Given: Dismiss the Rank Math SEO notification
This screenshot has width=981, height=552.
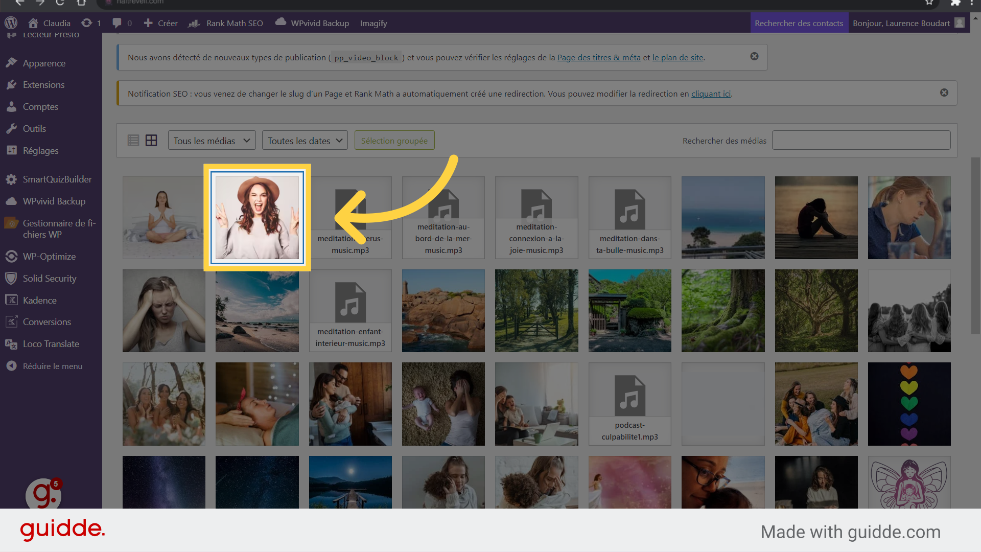Looking at the screenshot, I should pyautogui.click(x=944, y=93).
